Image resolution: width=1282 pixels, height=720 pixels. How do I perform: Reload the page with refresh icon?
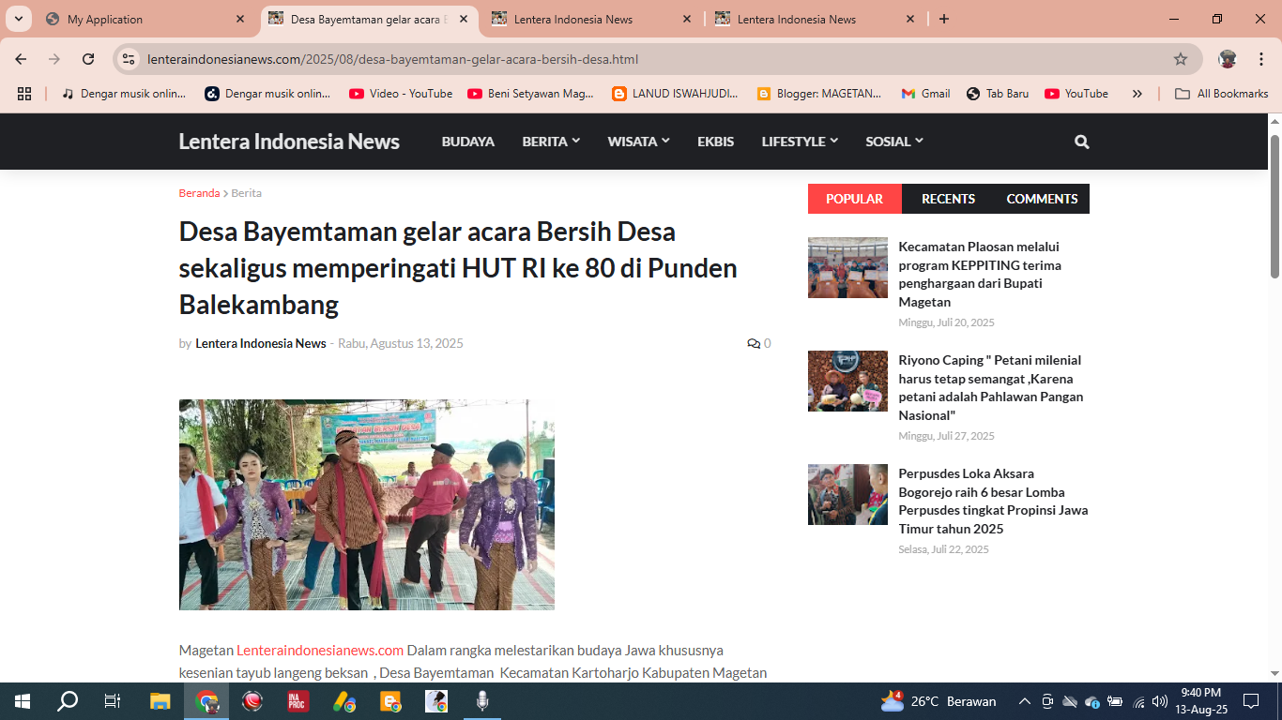tap(88, 59)
